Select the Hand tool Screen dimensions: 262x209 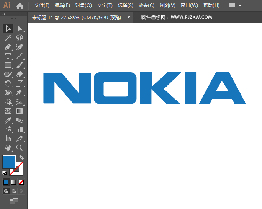8,148
